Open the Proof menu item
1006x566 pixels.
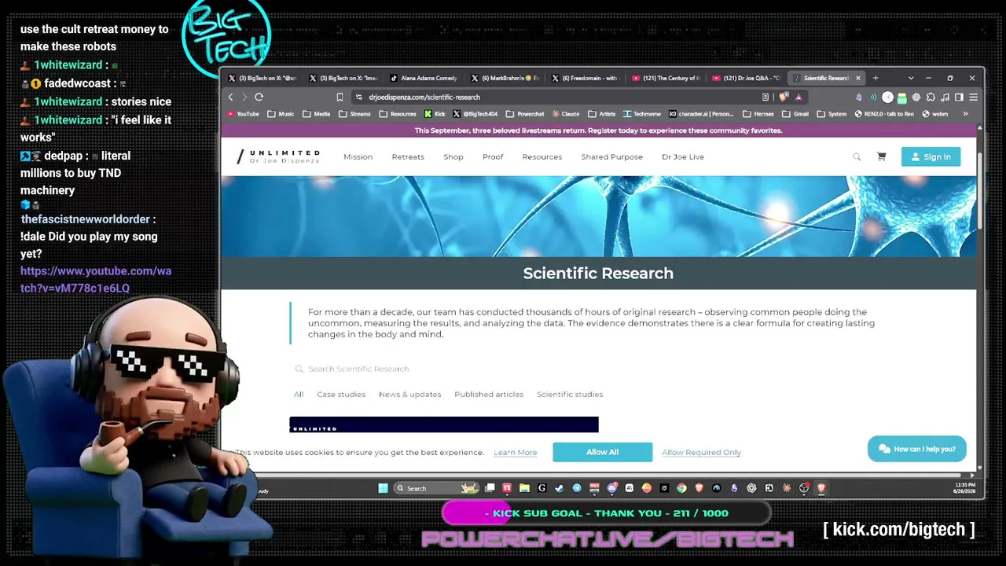pyautogui.click(x=493, y=157)
